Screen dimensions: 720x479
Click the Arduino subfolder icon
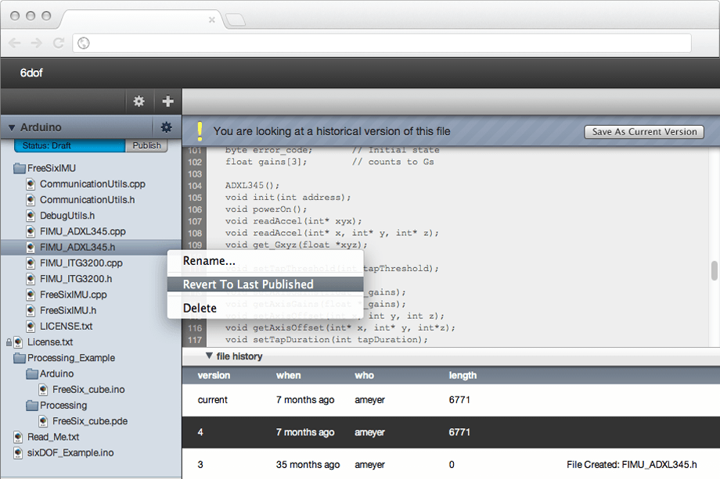pyautogui.click(x=32, y=374)
